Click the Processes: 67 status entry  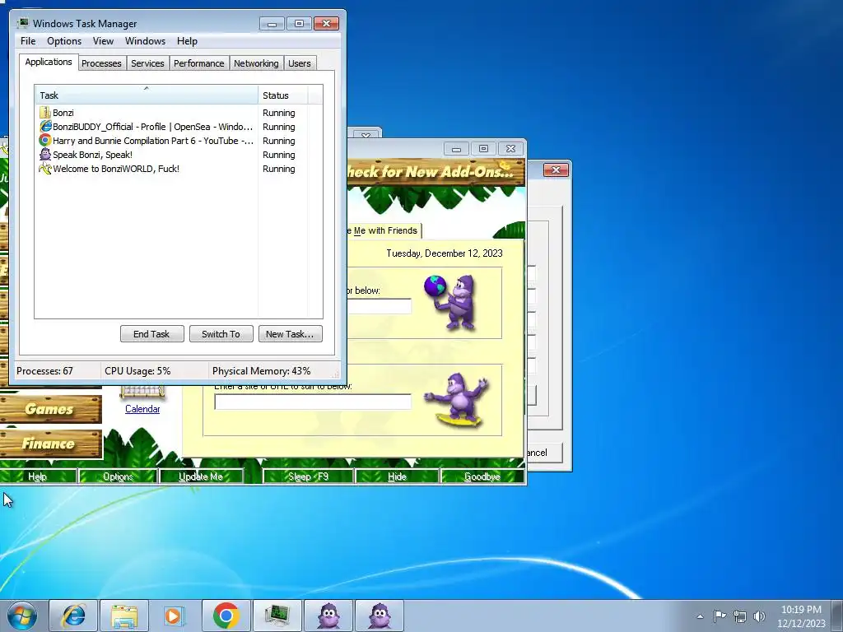pos(44,371)
